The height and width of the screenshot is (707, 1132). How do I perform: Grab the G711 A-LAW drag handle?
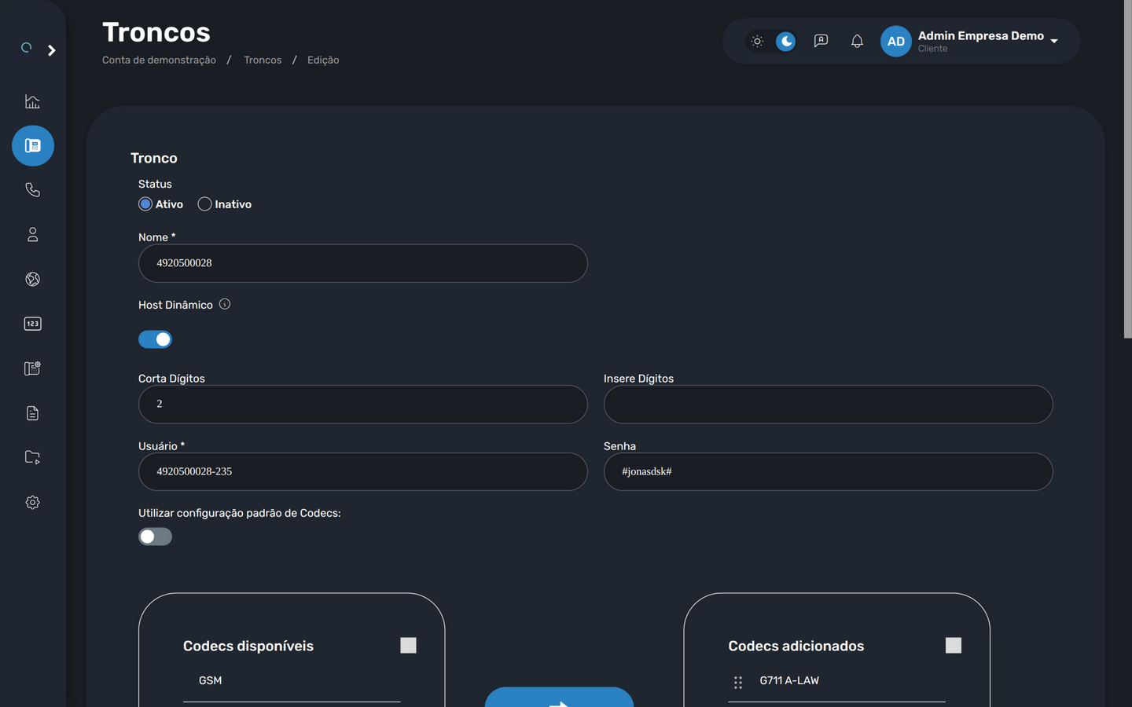point(738,683)
